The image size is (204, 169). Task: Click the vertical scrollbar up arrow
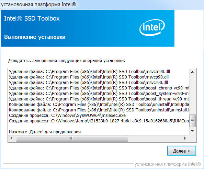coord(192,72)
